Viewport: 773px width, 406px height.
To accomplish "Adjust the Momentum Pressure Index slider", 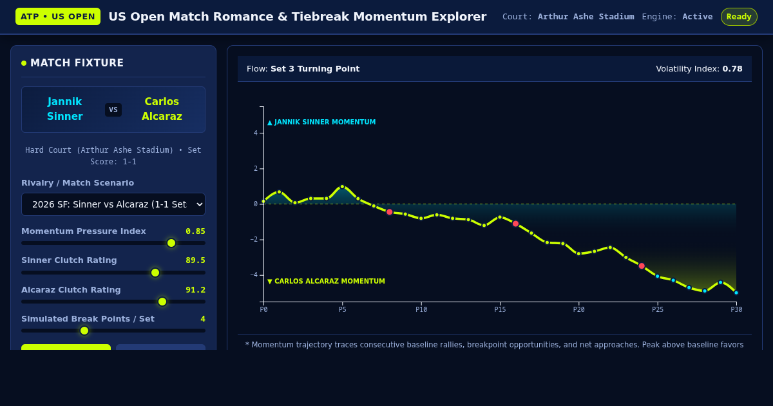I will tap(113, 243).
